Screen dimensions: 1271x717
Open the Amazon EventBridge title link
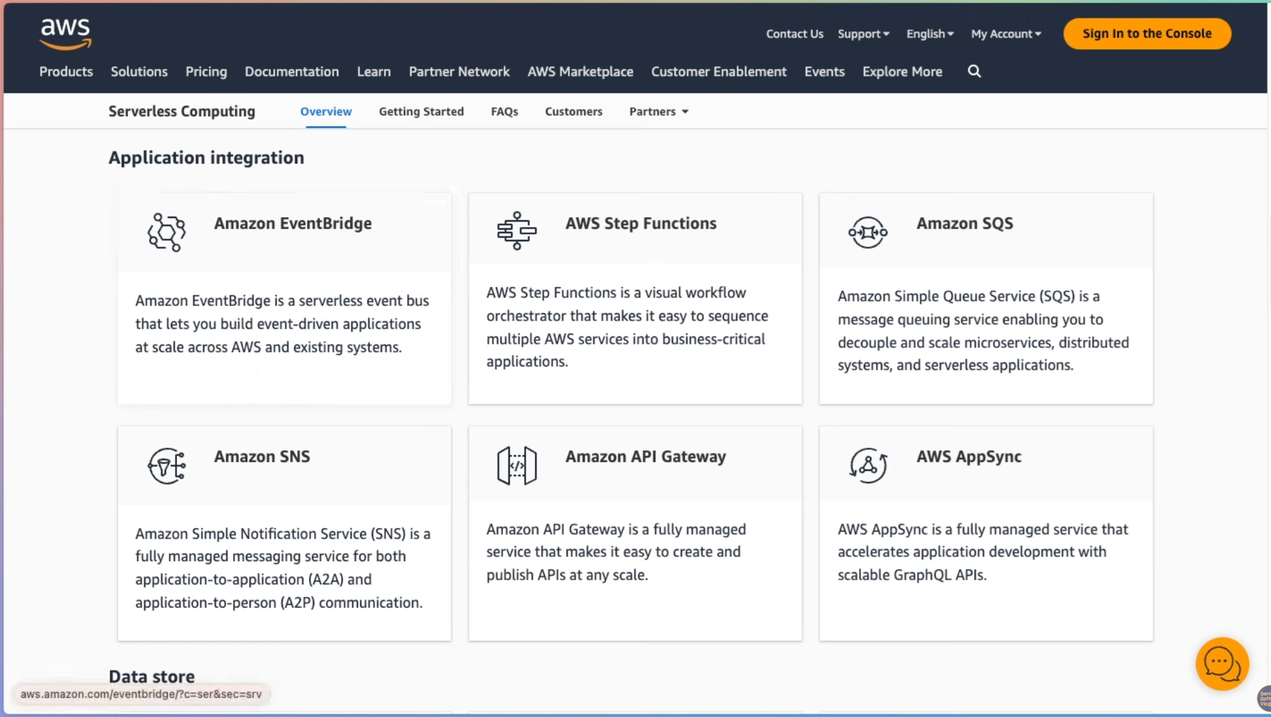coord(292,224)
